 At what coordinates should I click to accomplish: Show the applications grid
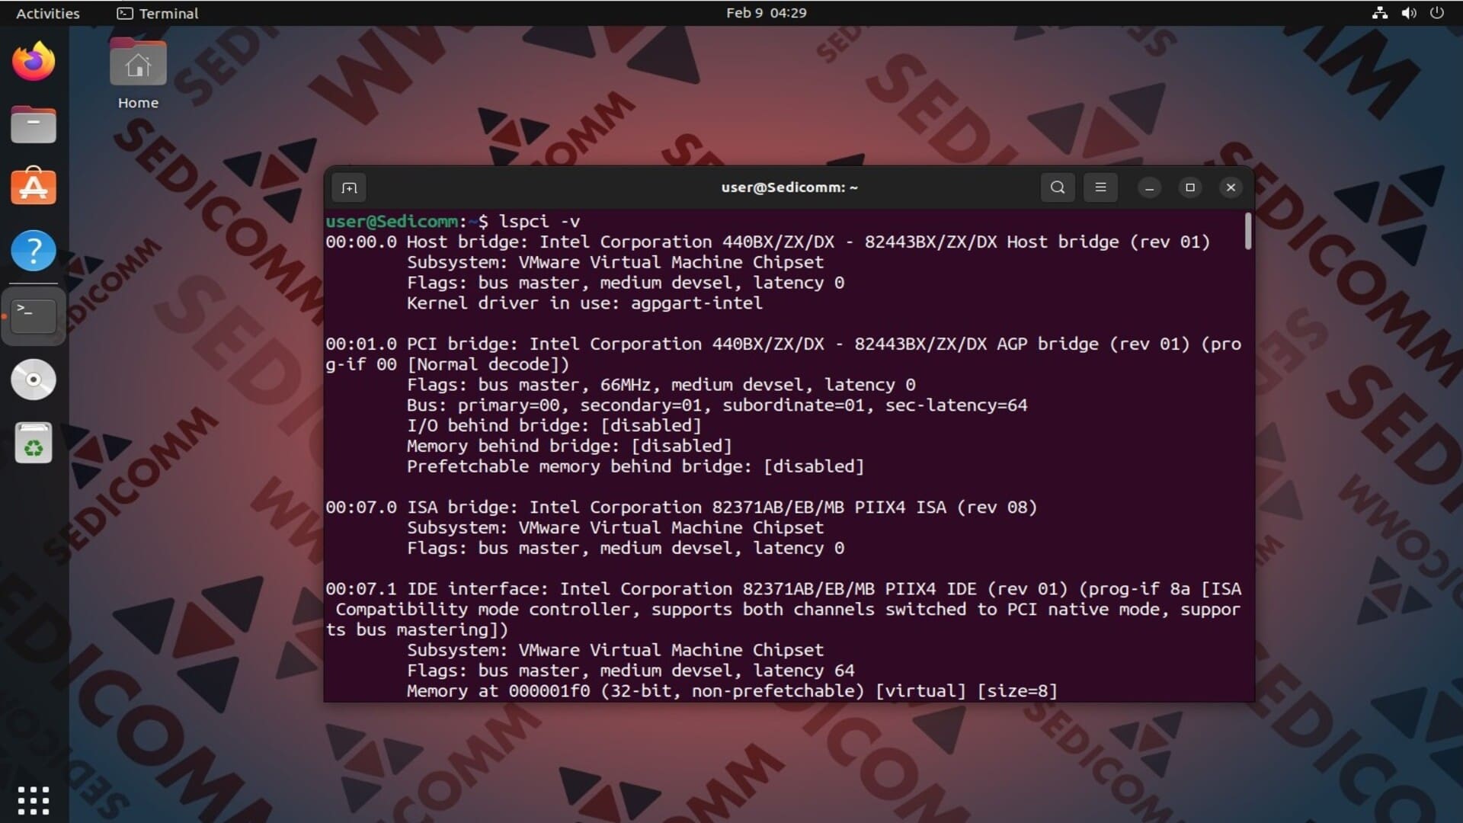[x=34, y=800]
